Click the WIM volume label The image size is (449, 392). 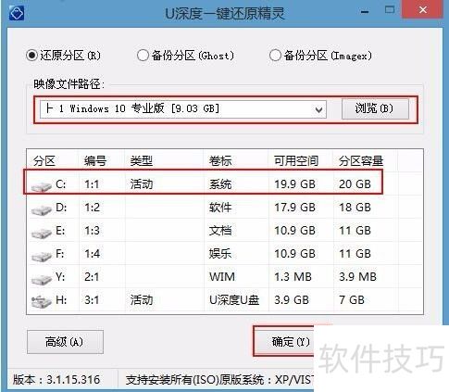[222, 277]
